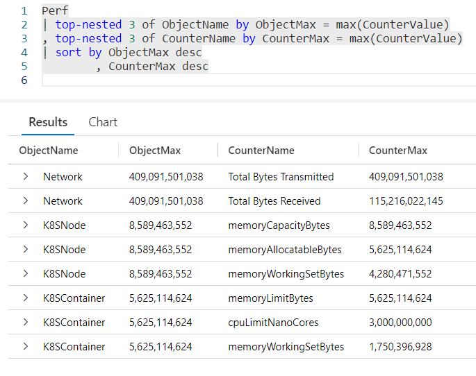Expand the memoryAllocatableBytes row chevron
476x376 pixels.
tap(26, 250)
